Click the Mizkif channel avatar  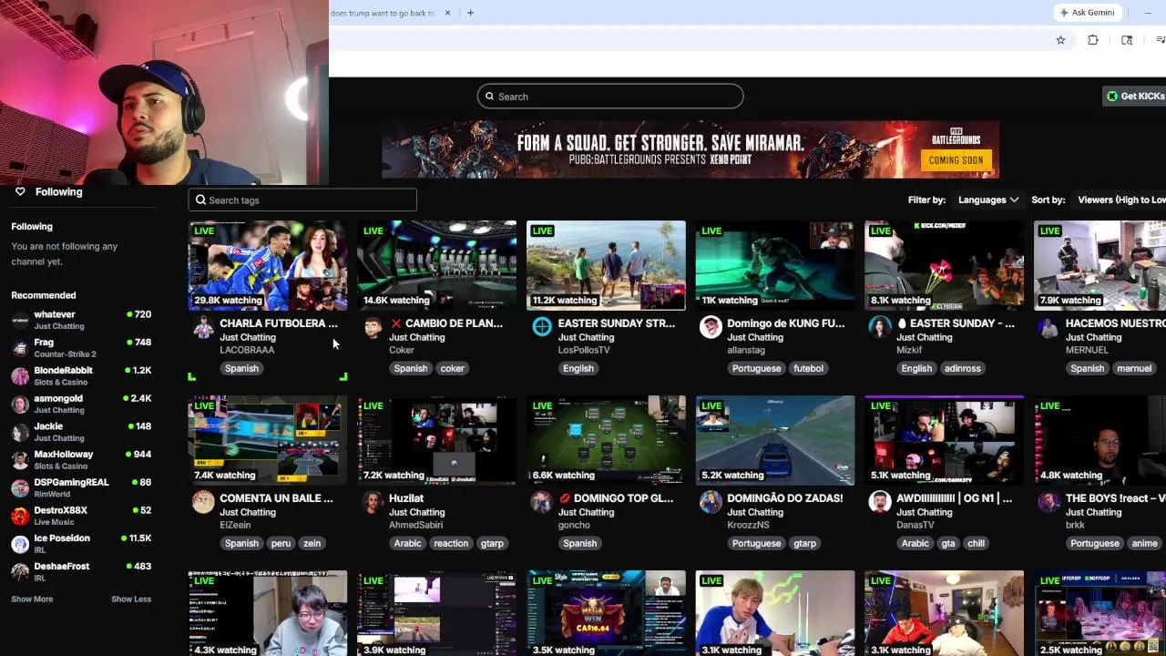click(x=880, y=327)
